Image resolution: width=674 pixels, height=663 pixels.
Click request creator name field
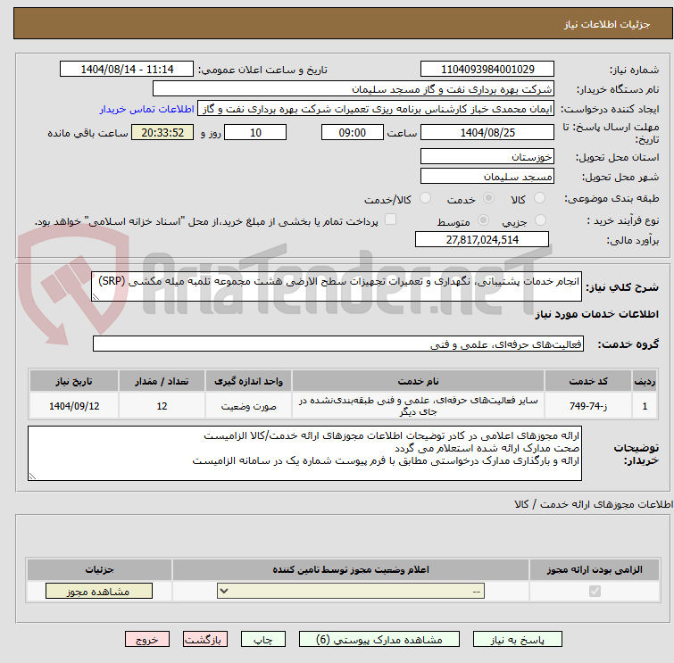[x=376, y=109]
